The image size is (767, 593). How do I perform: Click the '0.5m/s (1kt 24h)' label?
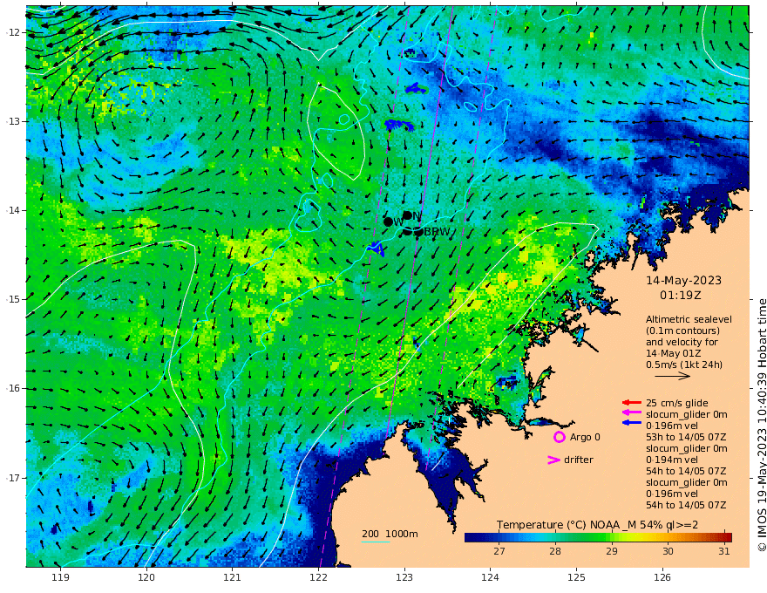(684, 365)
